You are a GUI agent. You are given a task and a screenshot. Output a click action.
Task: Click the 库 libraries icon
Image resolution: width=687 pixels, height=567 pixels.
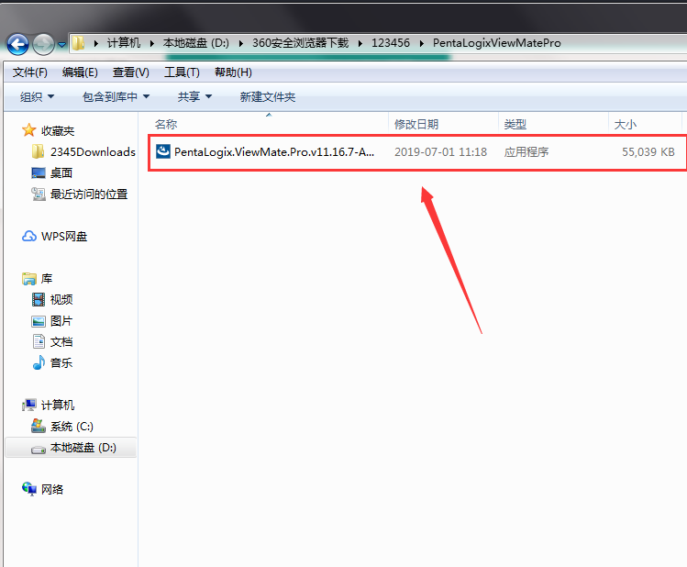(29, 279)
